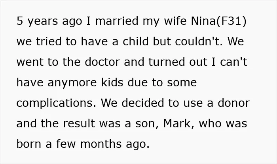Click the word 'wife' in the first line
The image size is (277, 164).
(x=175, y=21)
